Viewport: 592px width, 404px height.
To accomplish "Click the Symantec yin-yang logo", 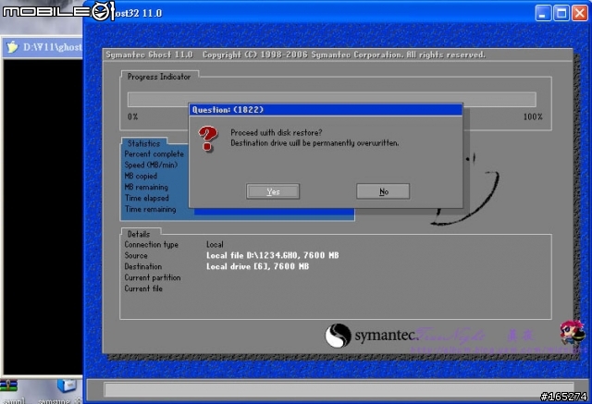I will tap(338, 336).
